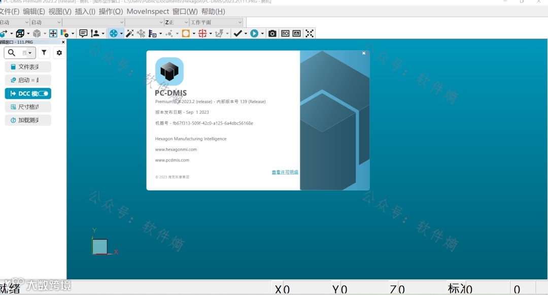Open the 窗口(W) menu
548x295 pixels.
point(185,12)
